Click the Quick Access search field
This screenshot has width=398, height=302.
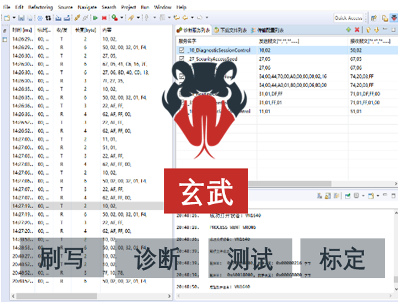[x=348, y=18]
